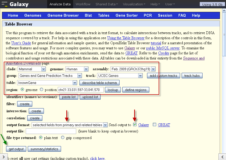Viewport: 226px width, 160px height.
Task: Open the genome dropdown
Action: coord(77,69)
